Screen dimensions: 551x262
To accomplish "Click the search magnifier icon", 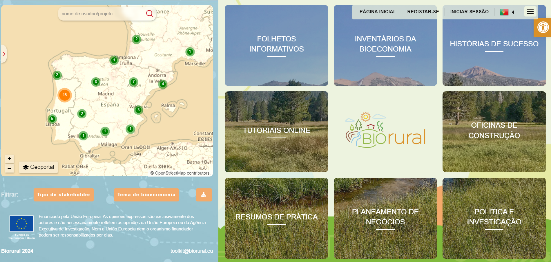I will [x=149, y=14].
